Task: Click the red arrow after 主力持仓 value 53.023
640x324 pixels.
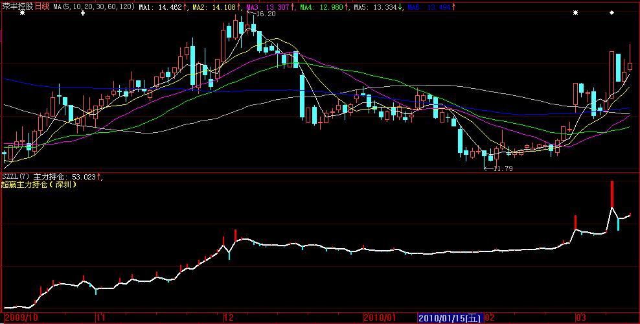Action: click(98, 176)
